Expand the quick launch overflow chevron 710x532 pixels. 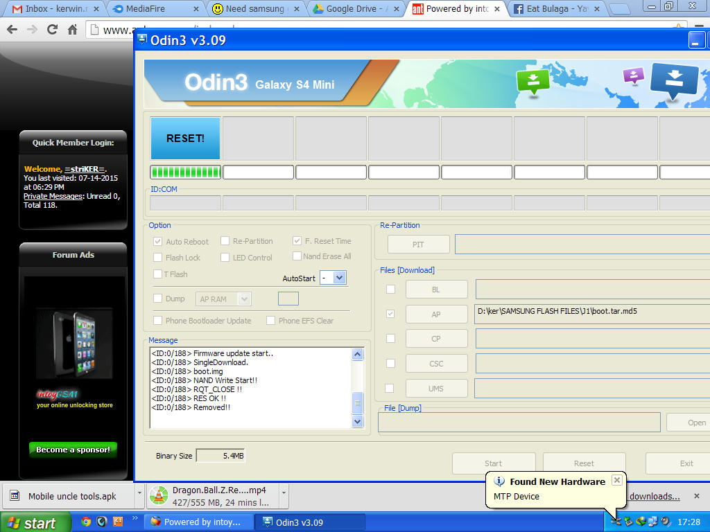135,518
